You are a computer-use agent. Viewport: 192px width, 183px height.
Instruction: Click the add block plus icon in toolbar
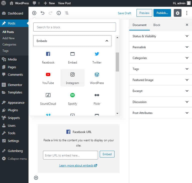tap(34, 13)
